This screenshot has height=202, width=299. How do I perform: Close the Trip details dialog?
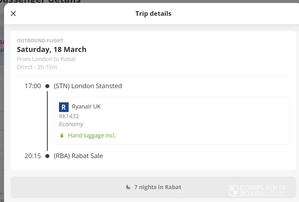click(x=13, y=14)
